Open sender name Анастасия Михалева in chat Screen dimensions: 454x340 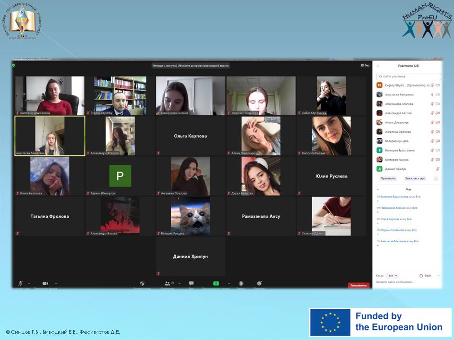click(393, 241)
